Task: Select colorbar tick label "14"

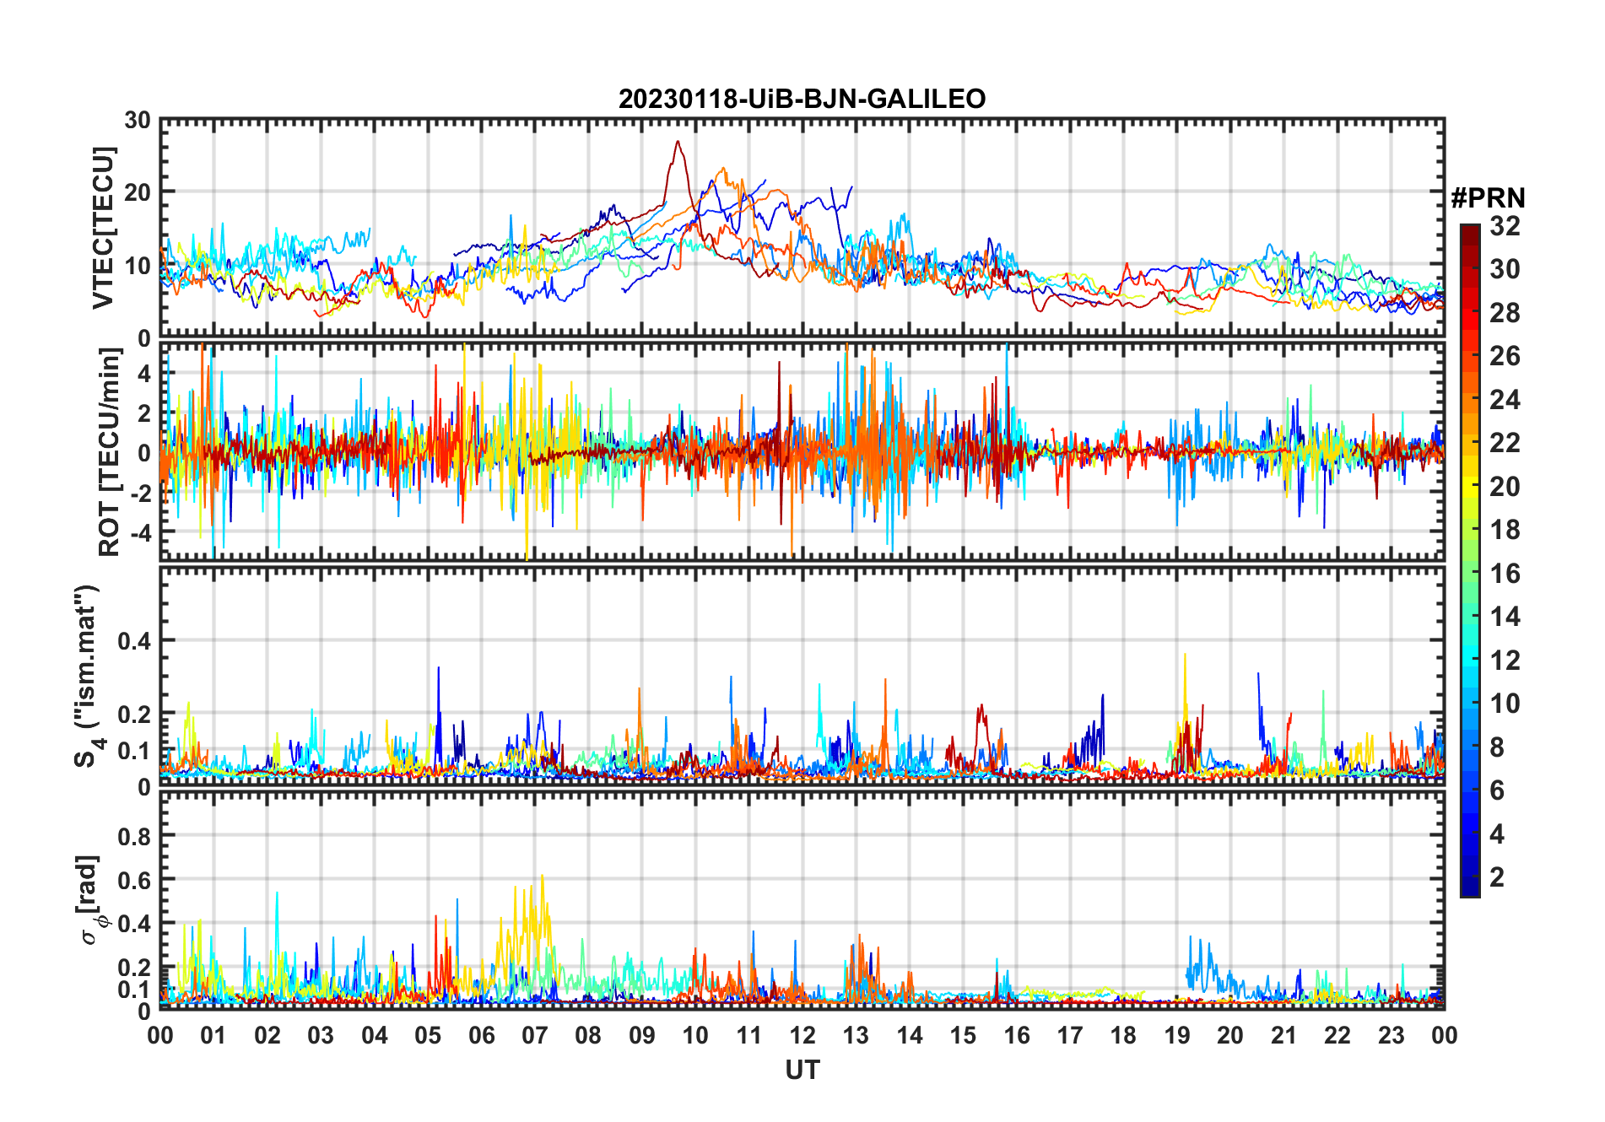Action: (1505, 617)
